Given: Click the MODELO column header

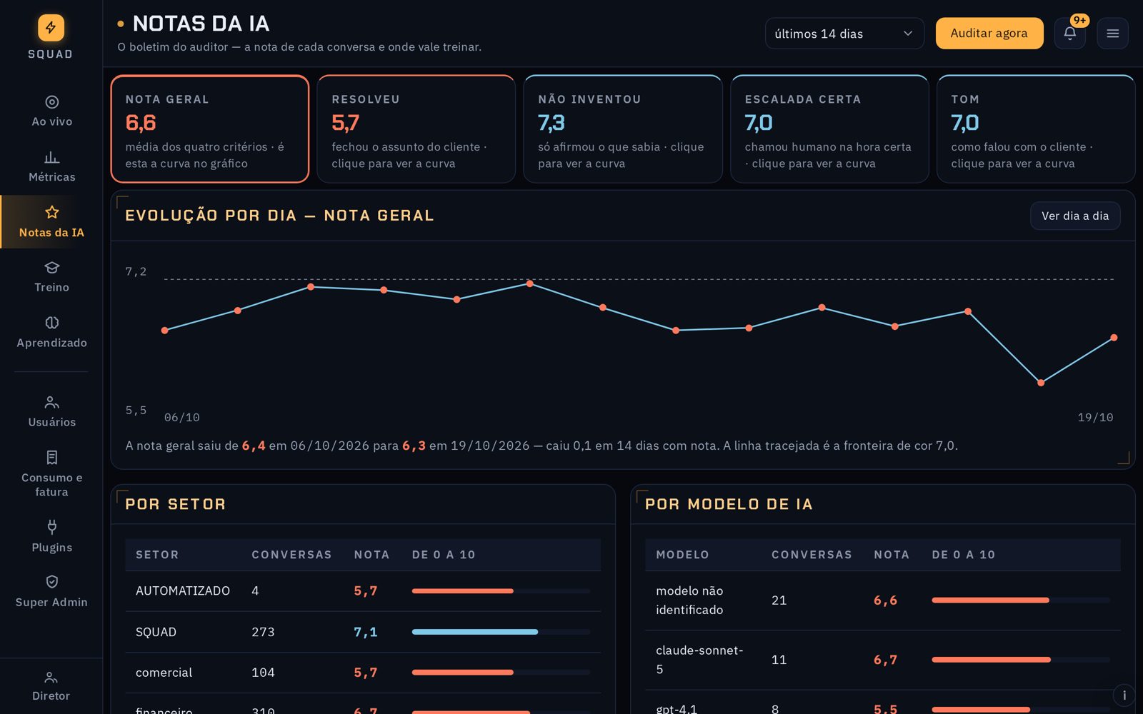Looking at the screenshot, I should [x=682, y=555].
